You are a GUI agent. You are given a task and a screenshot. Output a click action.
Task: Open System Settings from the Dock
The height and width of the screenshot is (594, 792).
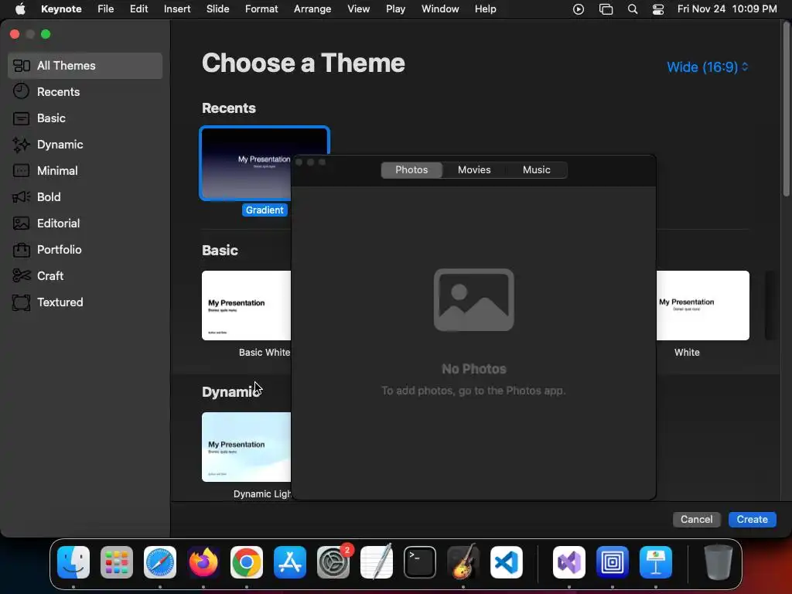tap(333, 562)
